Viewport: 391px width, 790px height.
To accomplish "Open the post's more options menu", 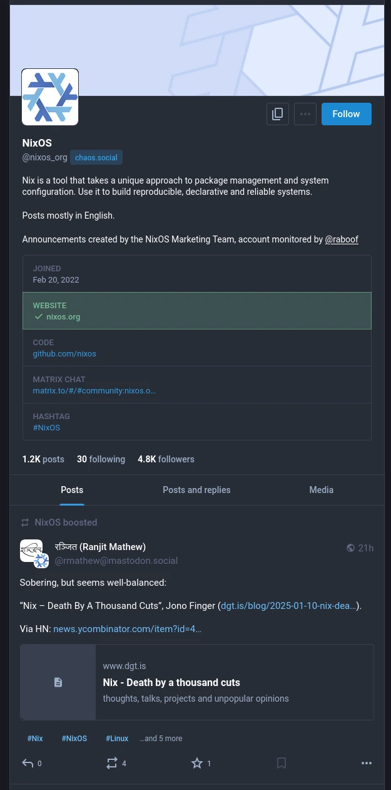I will coord(367,763).
